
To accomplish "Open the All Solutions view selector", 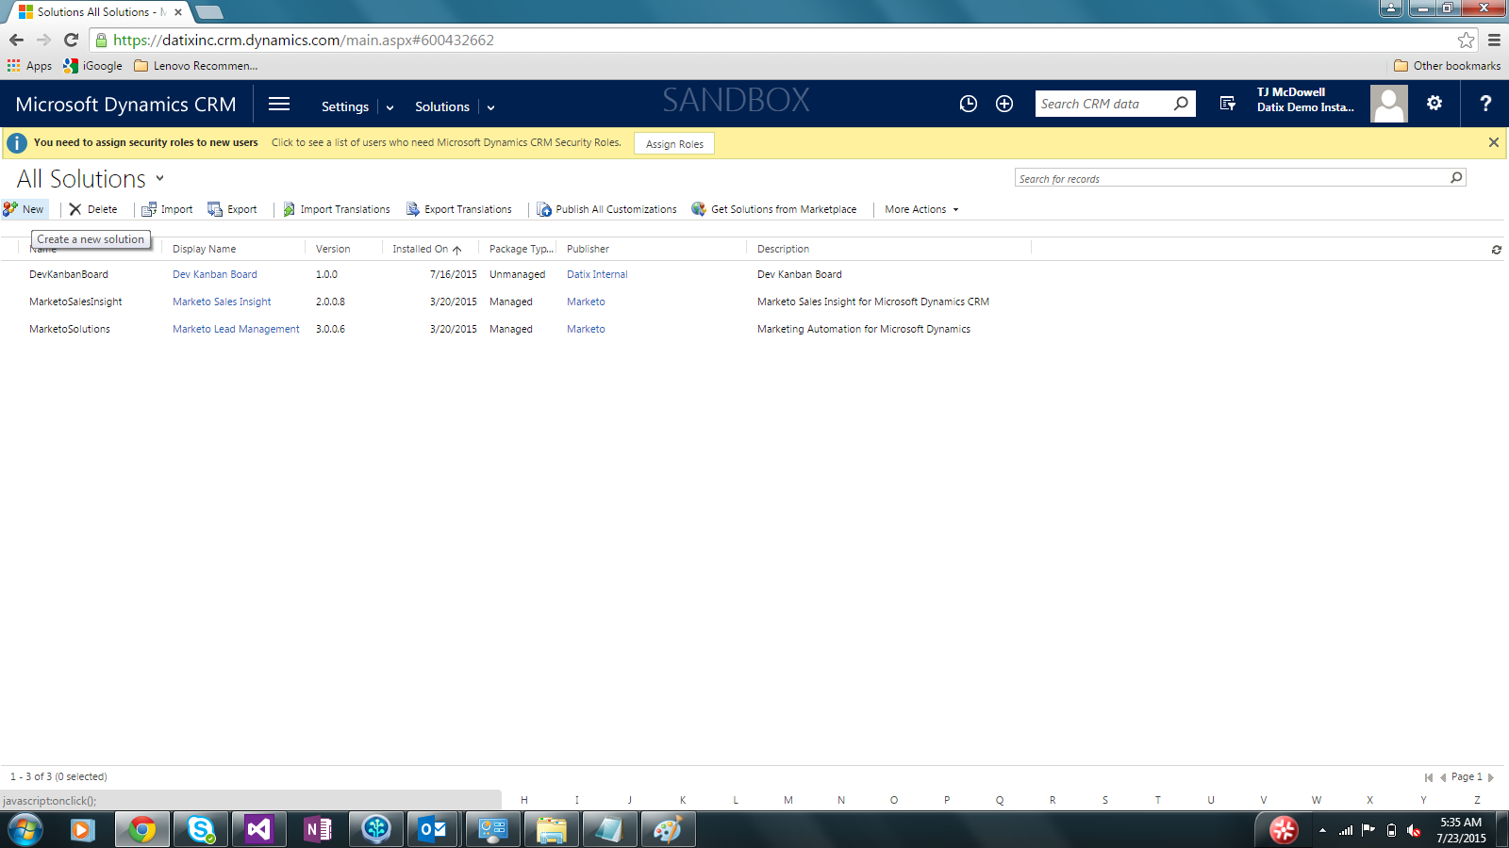I will point(159,178).
